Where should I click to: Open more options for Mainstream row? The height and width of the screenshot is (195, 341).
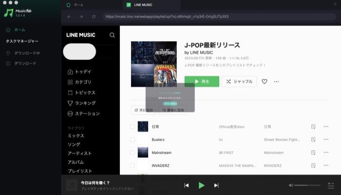click(x=326, y=152)
